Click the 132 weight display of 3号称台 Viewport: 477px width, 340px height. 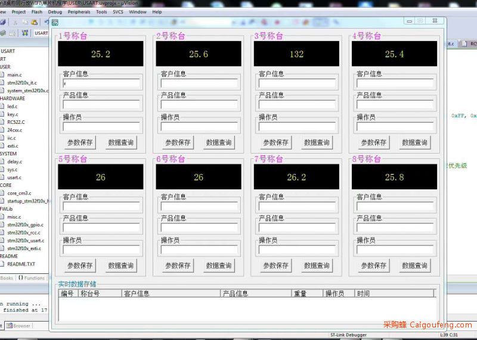click(296, 54)
